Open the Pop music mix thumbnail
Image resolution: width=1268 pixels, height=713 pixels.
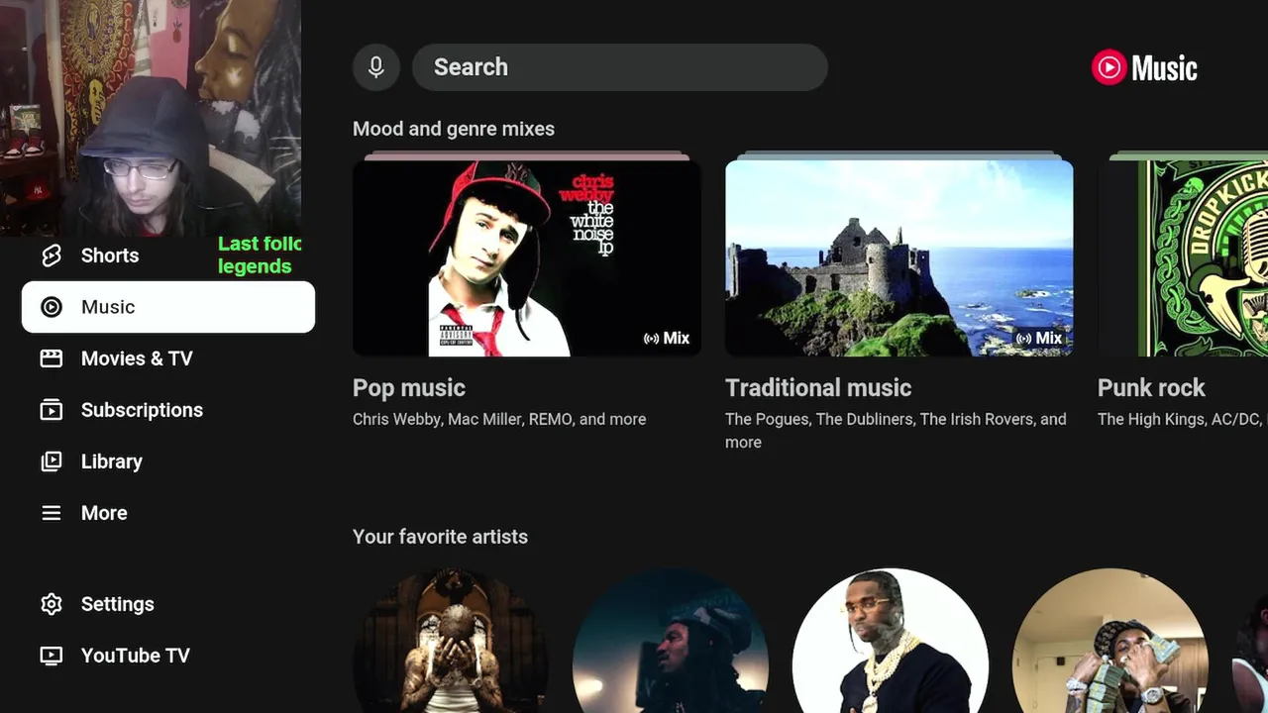526,257
